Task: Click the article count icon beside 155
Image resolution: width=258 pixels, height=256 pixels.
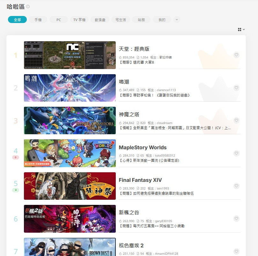Action: 138,90
